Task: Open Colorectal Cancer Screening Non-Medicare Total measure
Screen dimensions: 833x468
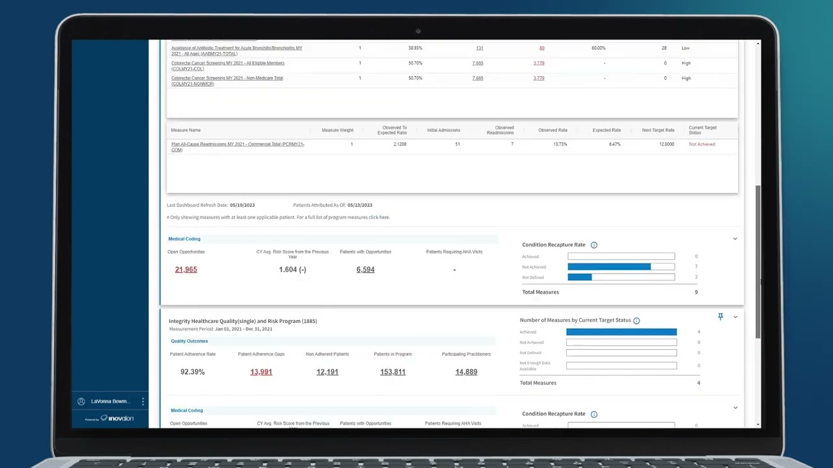Action: [227, 81]
